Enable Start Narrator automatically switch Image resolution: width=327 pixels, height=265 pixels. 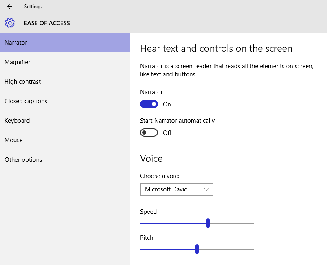pyautogui.click(x=149, y=133)
